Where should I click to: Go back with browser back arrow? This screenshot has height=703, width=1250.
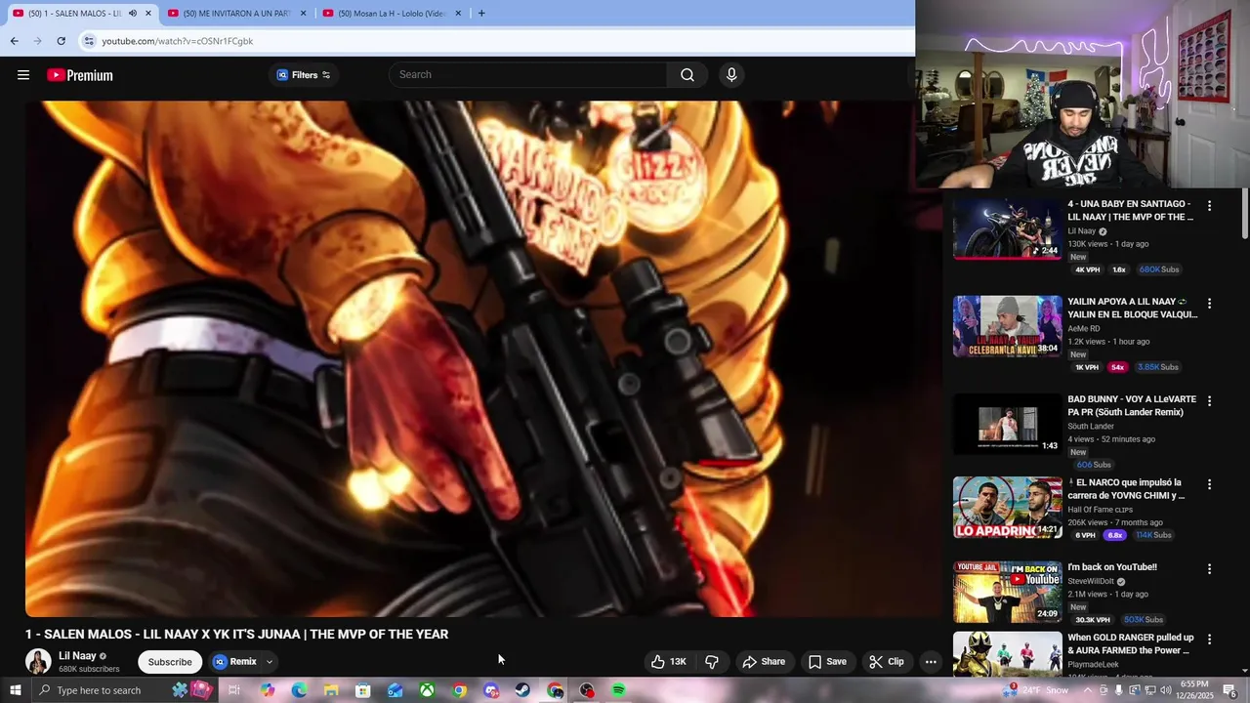(14, 41)
